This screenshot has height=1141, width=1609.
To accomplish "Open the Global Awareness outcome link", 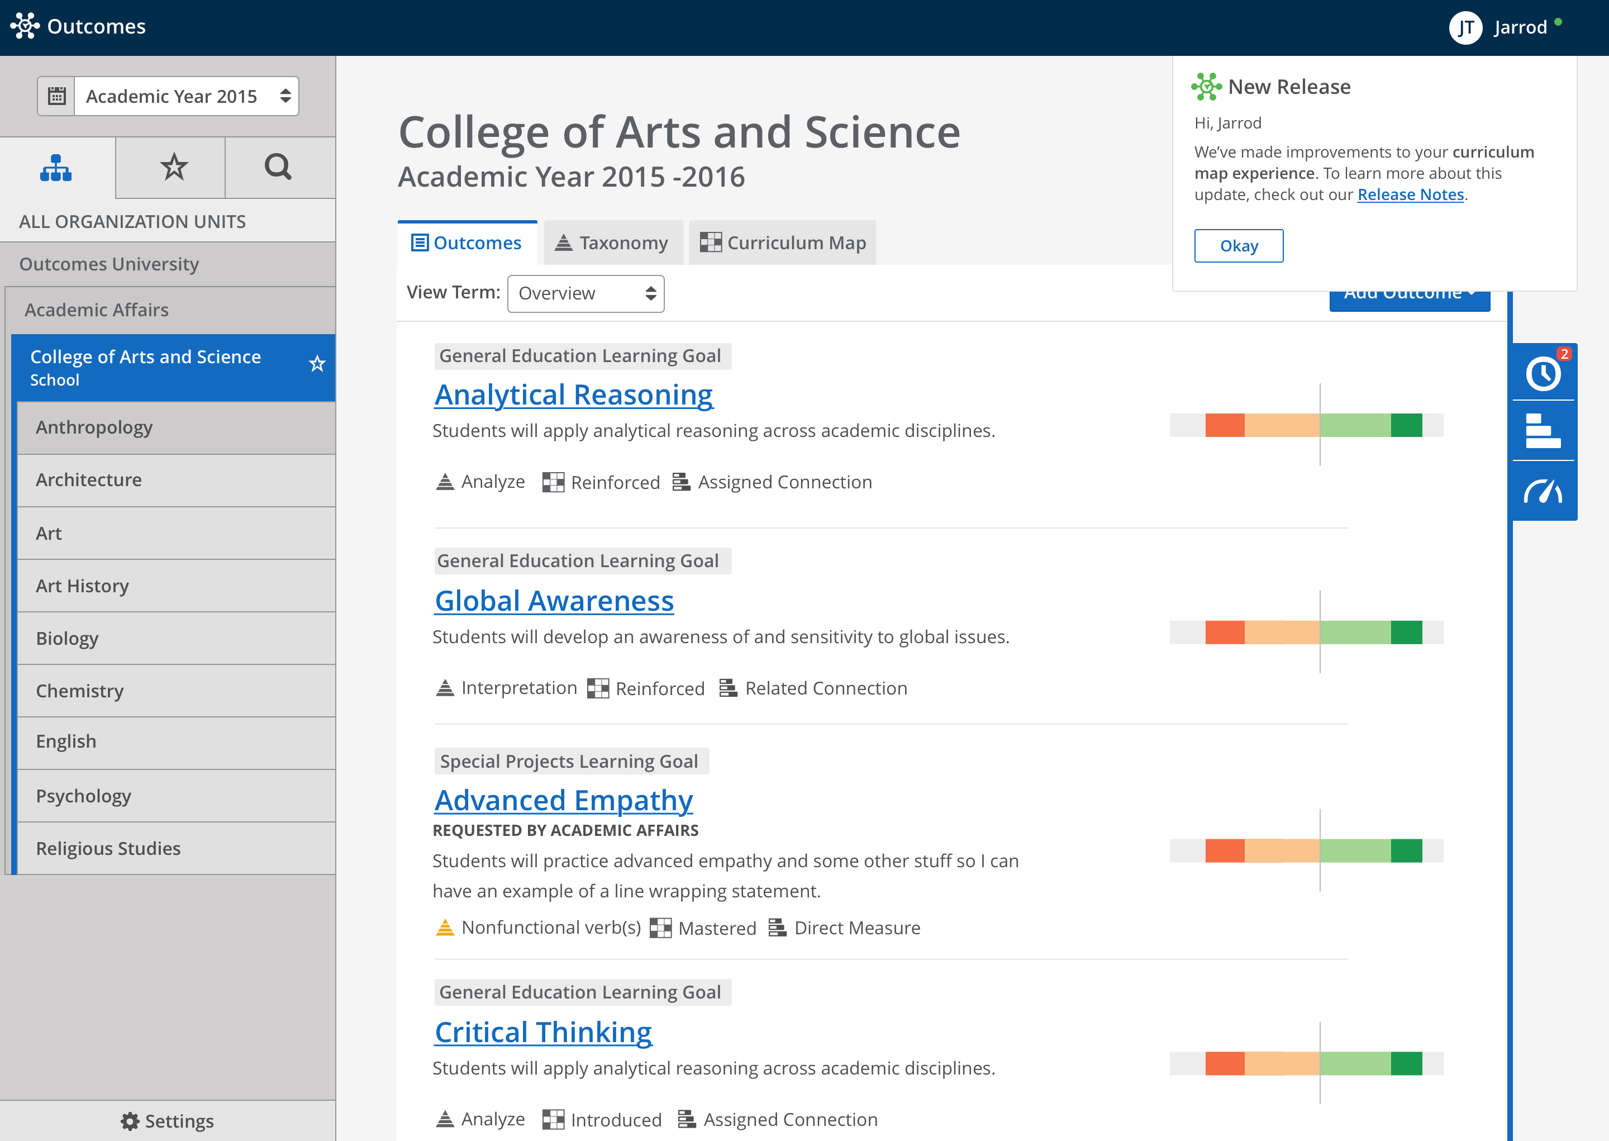I will [x=554, y=601].
